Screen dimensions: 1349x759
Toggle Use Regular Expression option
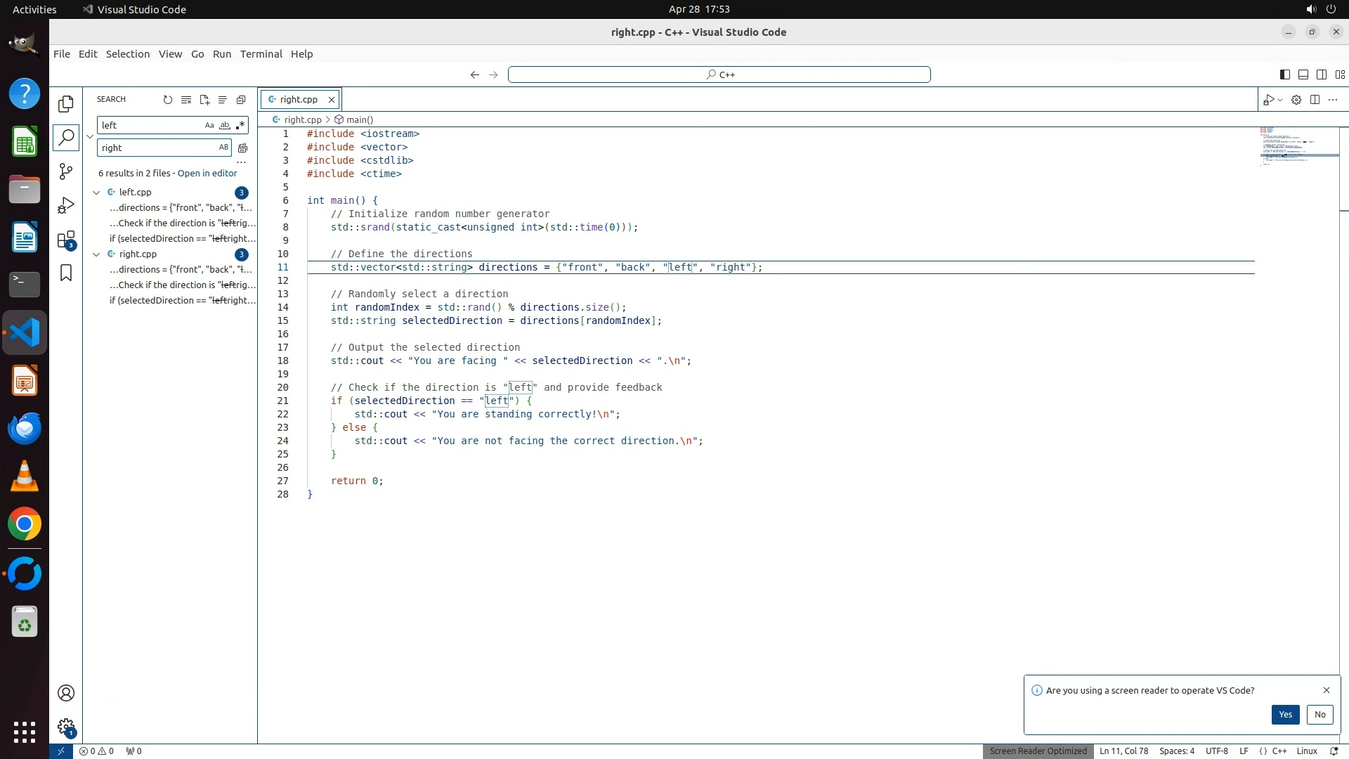point(240,125)
